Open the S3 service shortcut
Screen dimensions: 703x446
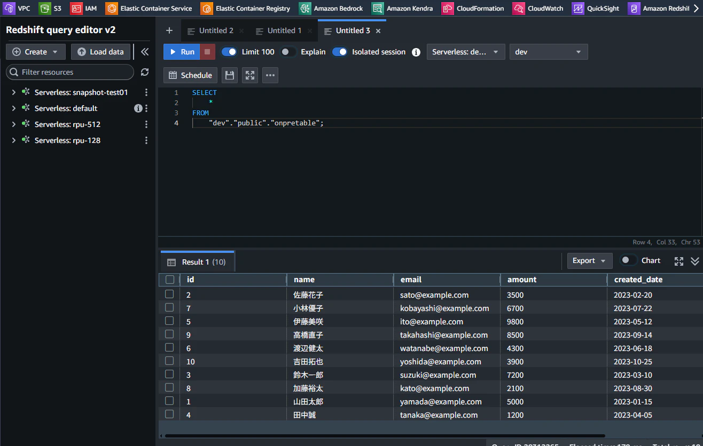pyautogui.click(x=51, y=9)
